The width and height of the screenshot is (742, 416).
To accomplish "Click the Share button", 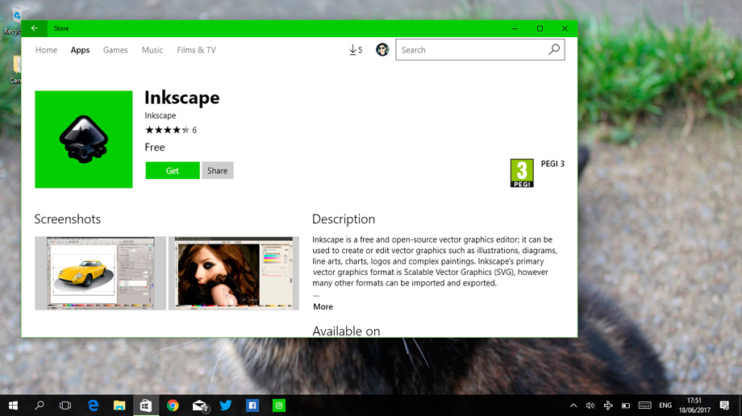I will pyautogui.click(x=217, y=171).
